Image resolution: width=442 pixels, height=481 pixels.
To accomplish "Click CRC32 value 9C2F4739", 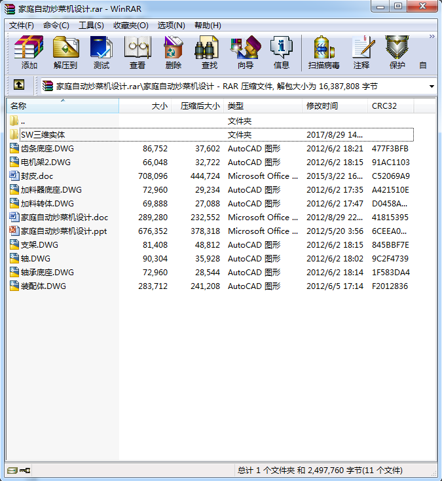I will tap(390, 259).
